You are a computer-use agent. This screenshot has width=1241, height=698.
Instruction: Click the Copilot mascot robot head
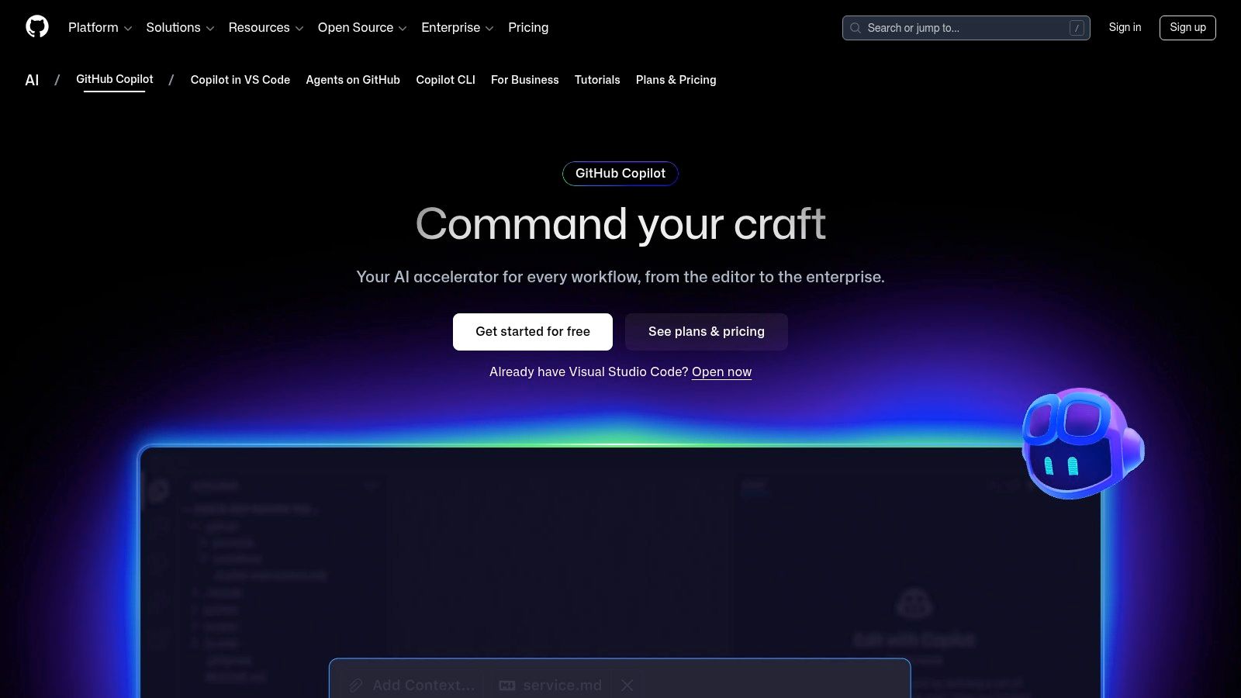[x=1080, y=444]
